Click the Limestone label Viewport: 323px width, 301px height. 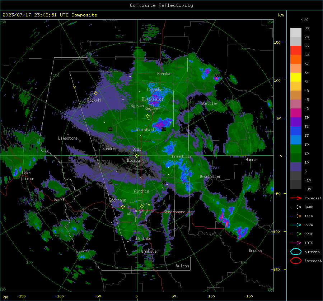tap(68, 138)
